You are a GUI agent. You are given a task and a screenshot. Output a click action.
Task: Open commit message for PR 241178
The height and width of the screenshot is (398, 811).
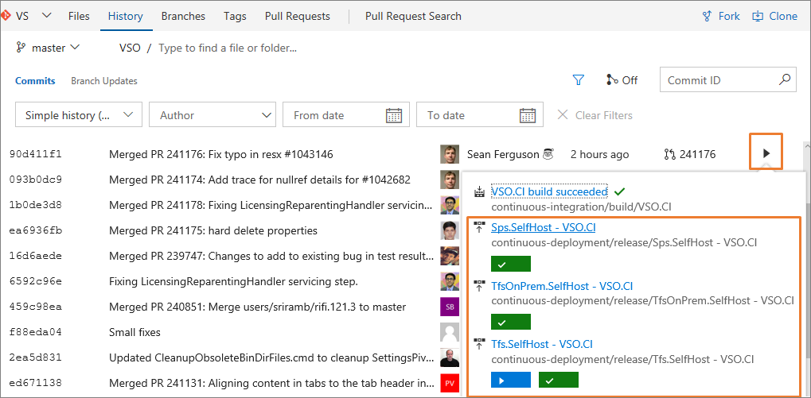pos(271,205)
